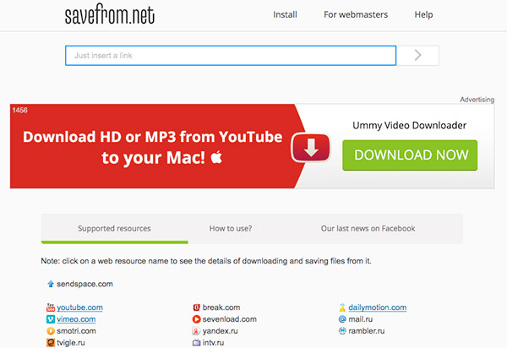Screen dimensions: 507x348
Task: Open the Help page
Action: tap(423, 14)
